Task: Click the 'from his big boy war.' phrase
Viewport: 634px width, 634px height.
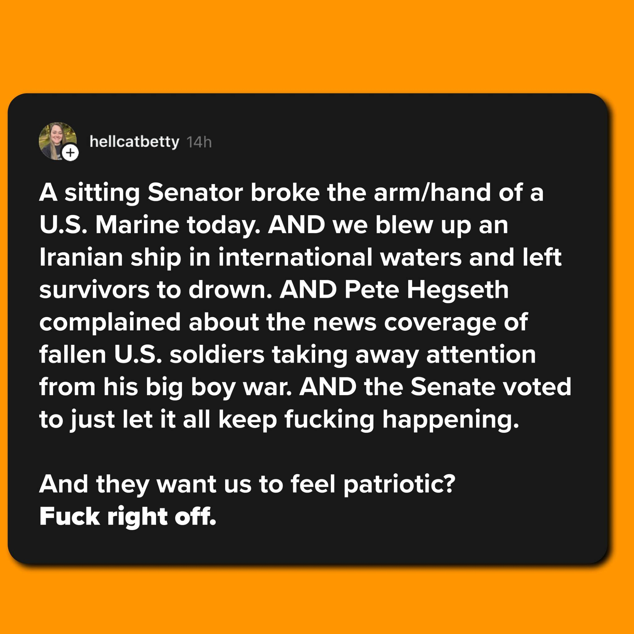Action: [165, 387]
